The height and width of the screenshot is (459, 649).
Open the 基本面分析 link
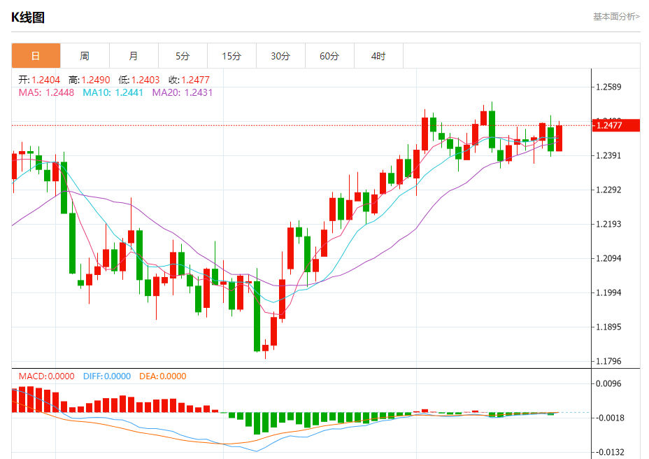[x=616, y=17]
